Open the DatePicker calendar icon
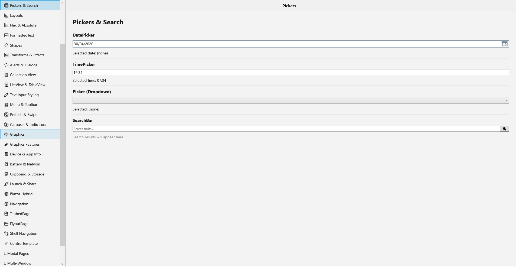The image size is (520, 277). pyautogui.click(x=505, y=44)
